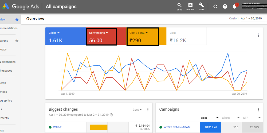Open the Cost dropdown in Biggest changes
Screen dimensions: 267x133
click(137, 110)
